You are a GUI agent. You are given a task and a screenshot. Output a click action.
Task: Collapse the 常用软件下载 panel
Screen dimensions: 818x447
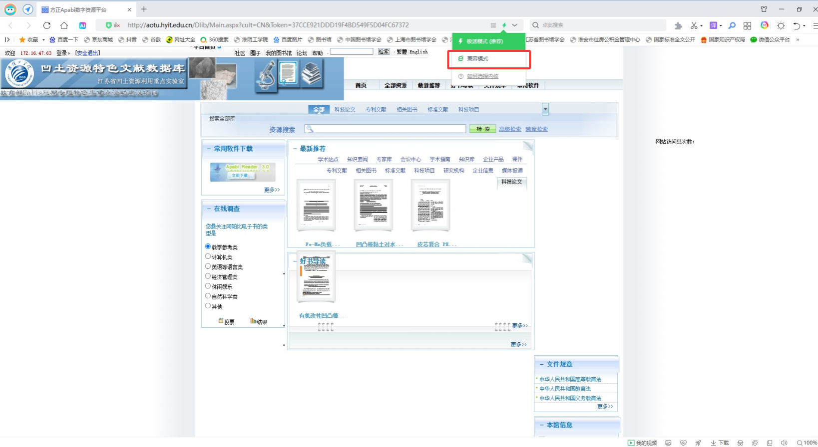(209, 149)
